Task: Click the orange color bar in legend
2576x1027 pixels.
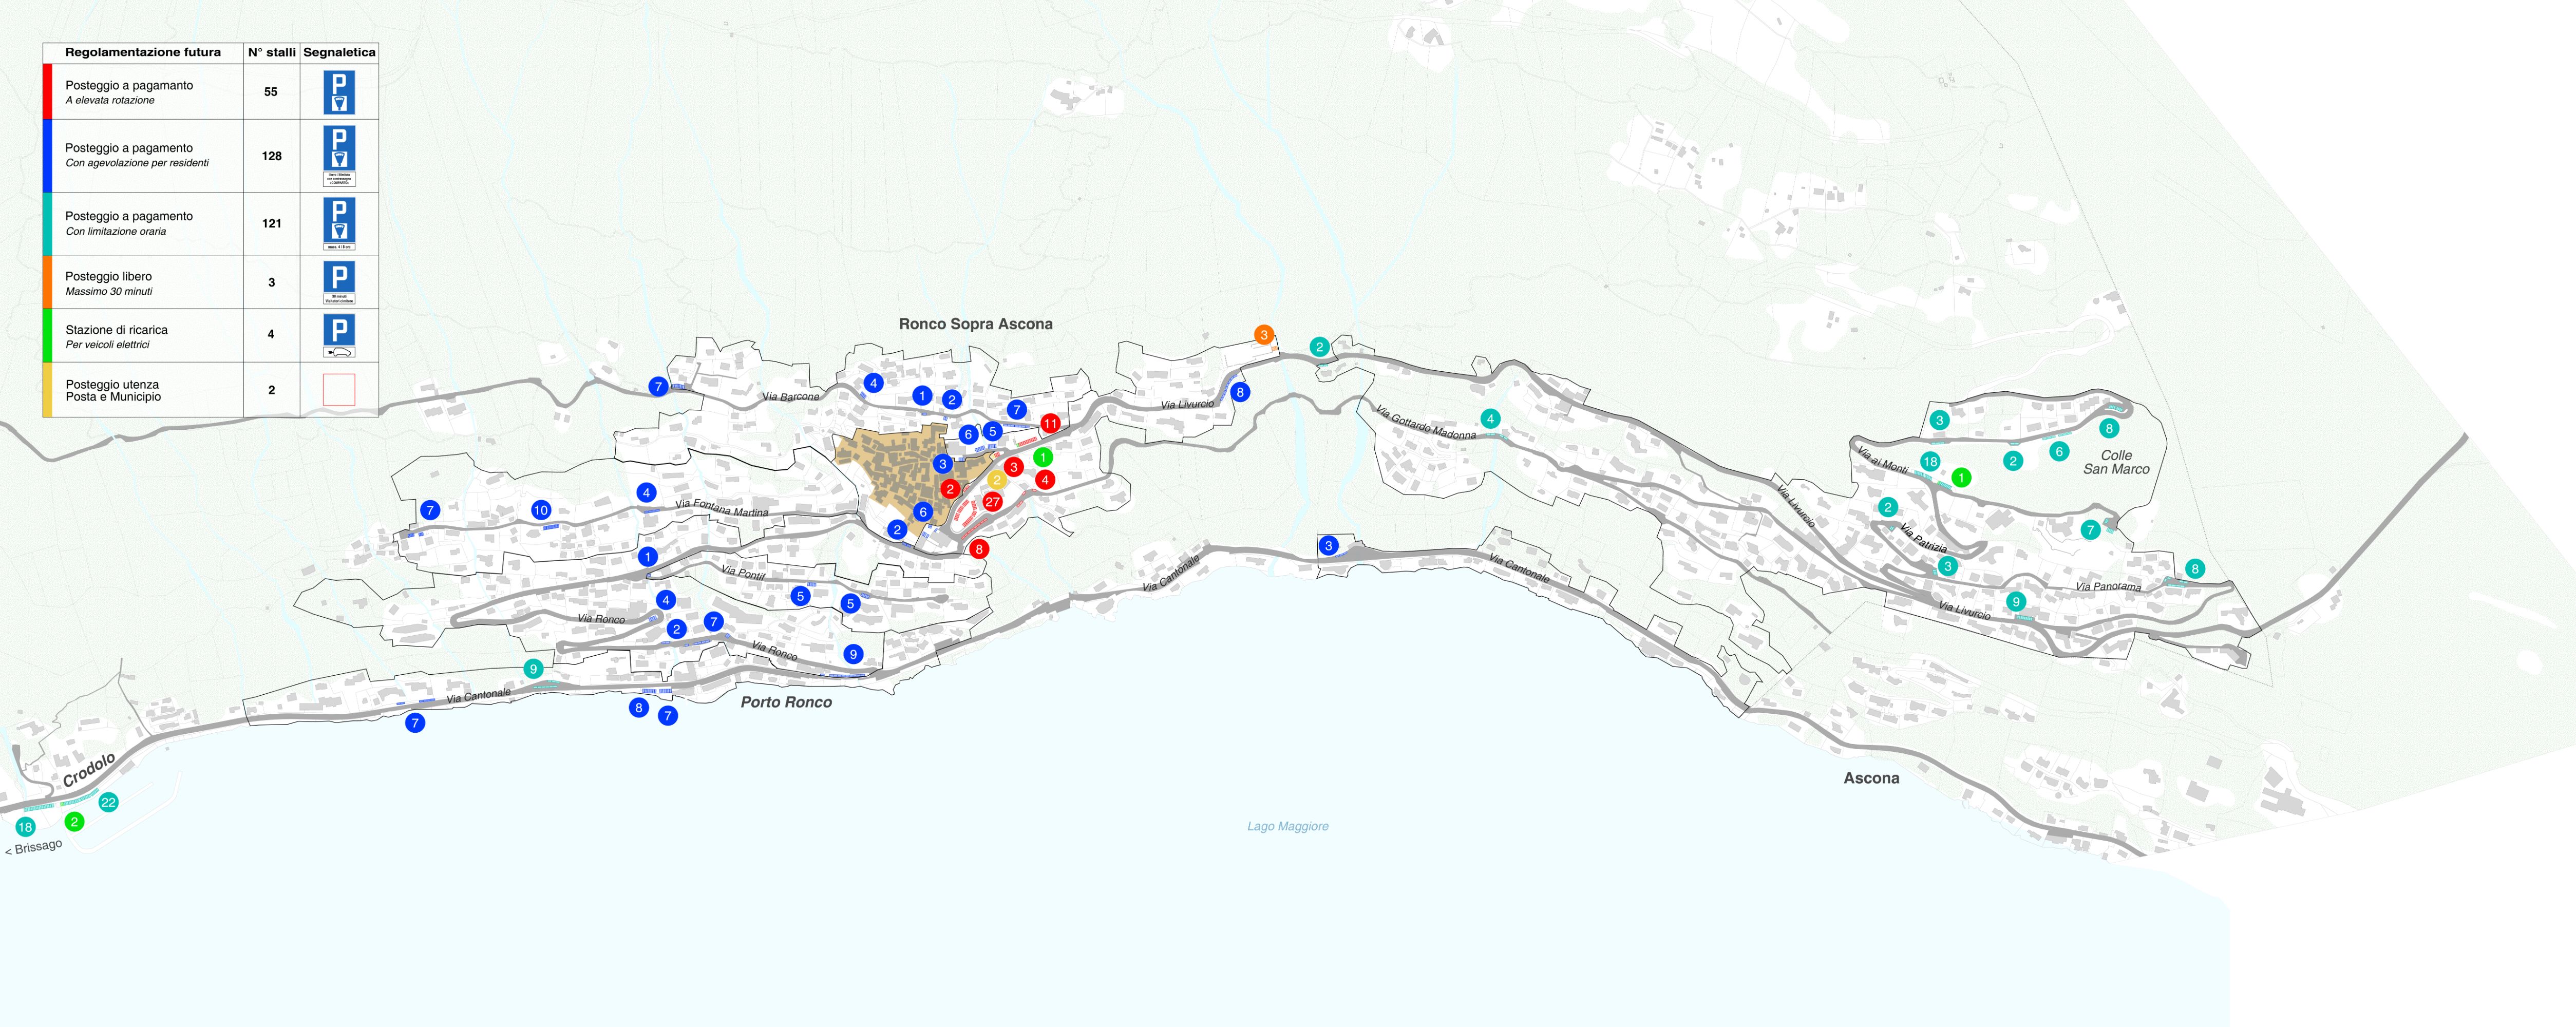Action: [x=47, y=282]
